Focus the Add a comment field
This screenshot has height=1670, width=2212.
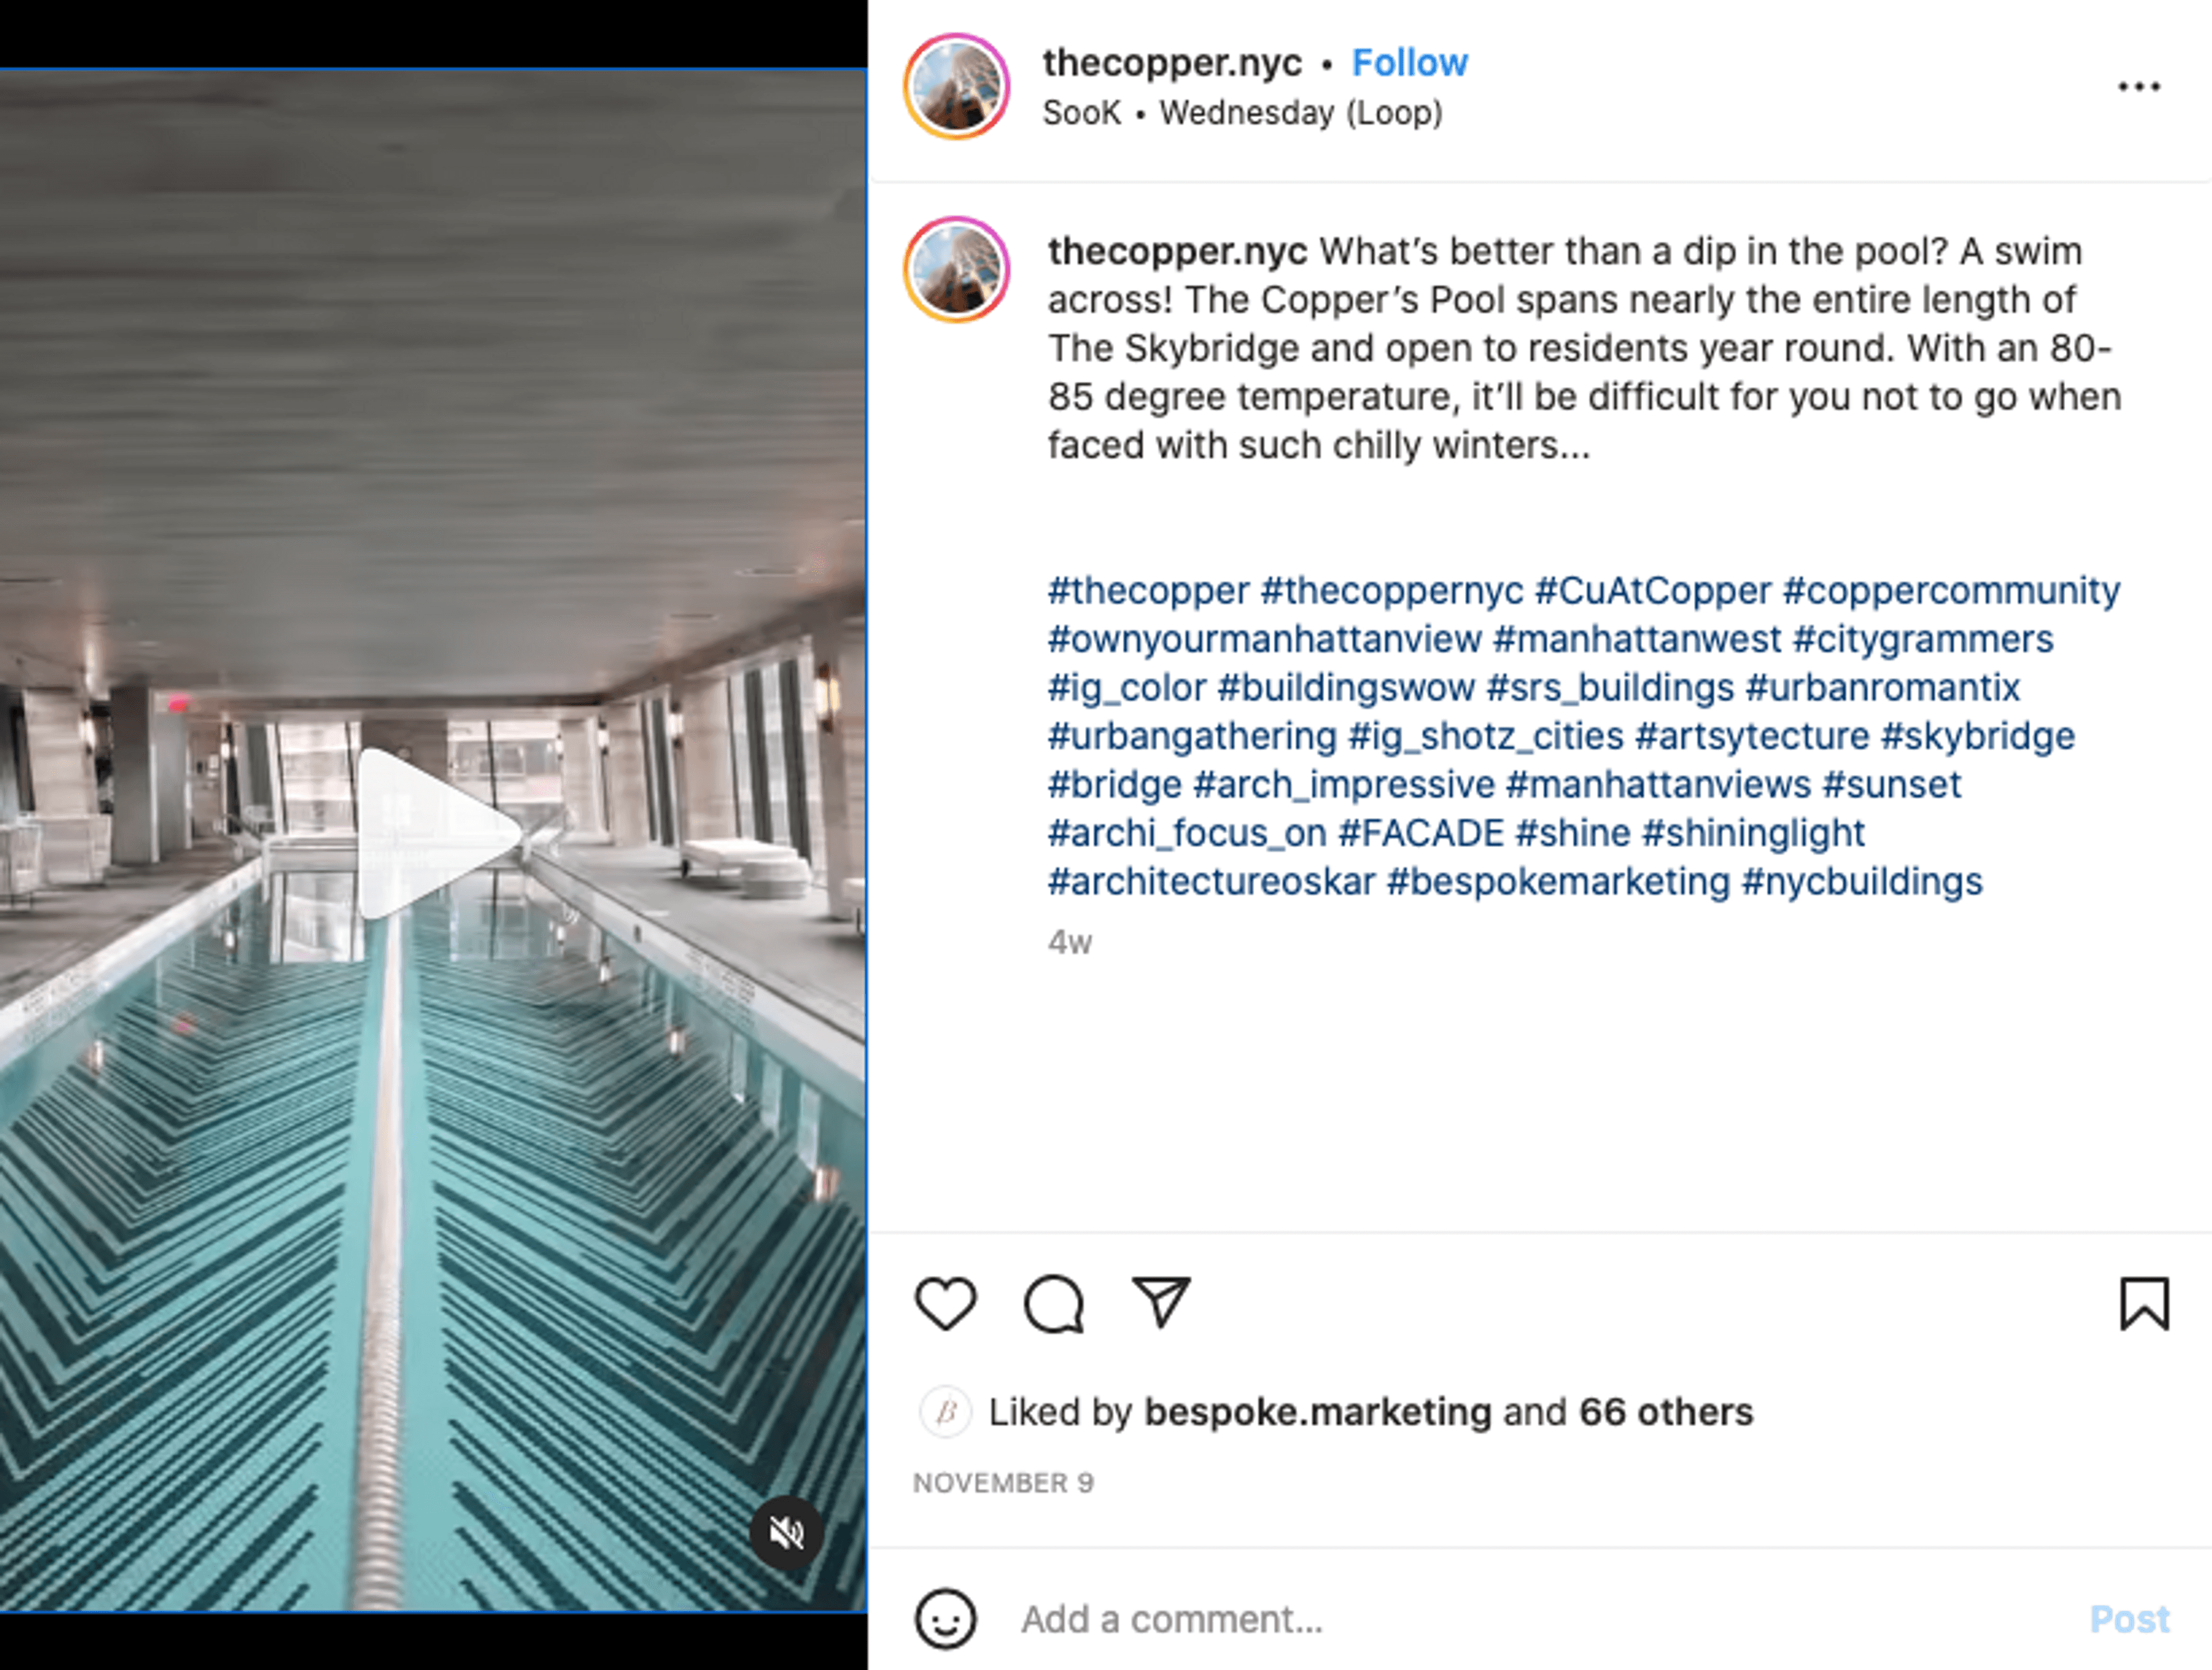point(1500,1619)
